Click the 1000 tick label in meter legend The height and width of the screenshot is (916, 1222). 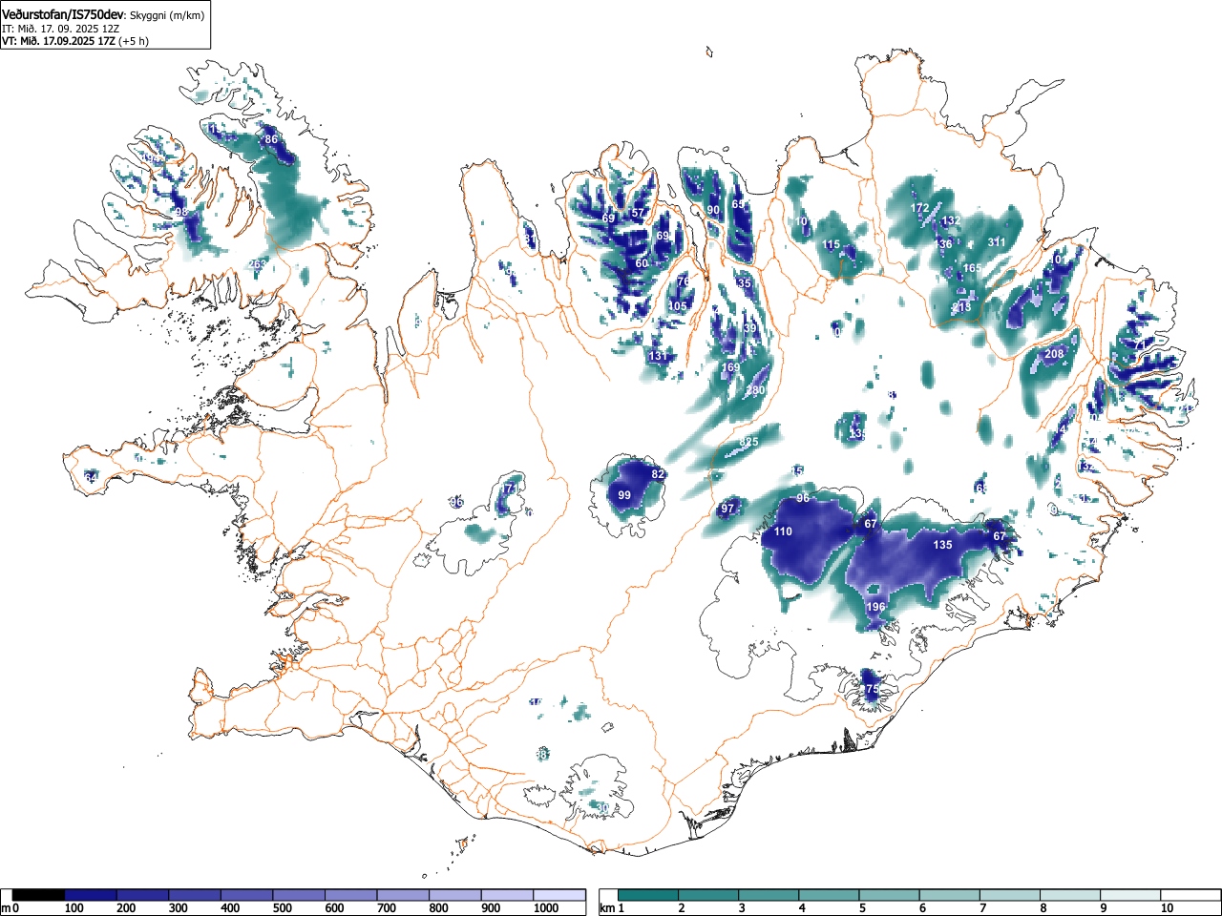pyautogui.click(x=546, y=908)
